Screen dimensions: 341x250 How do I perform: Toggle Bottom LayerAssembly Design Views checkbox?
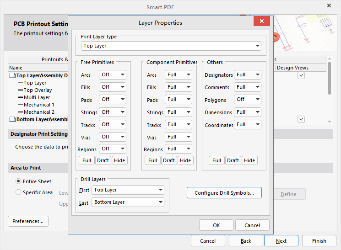pos(301,119)
